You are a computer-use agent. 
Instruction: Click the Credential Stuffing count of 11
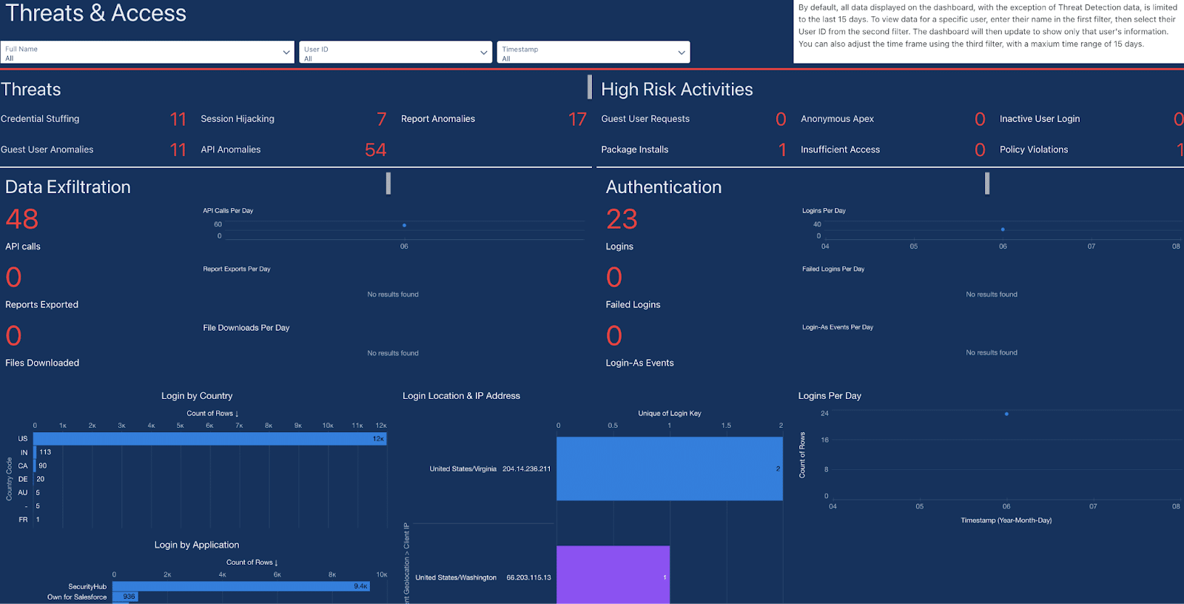tap(178, 119)
